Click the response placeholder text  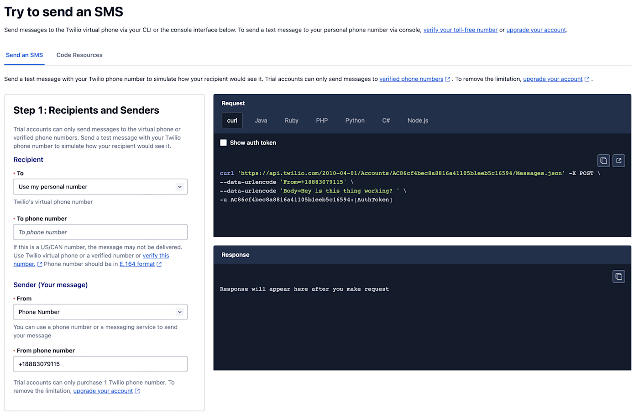click(304, 289)
